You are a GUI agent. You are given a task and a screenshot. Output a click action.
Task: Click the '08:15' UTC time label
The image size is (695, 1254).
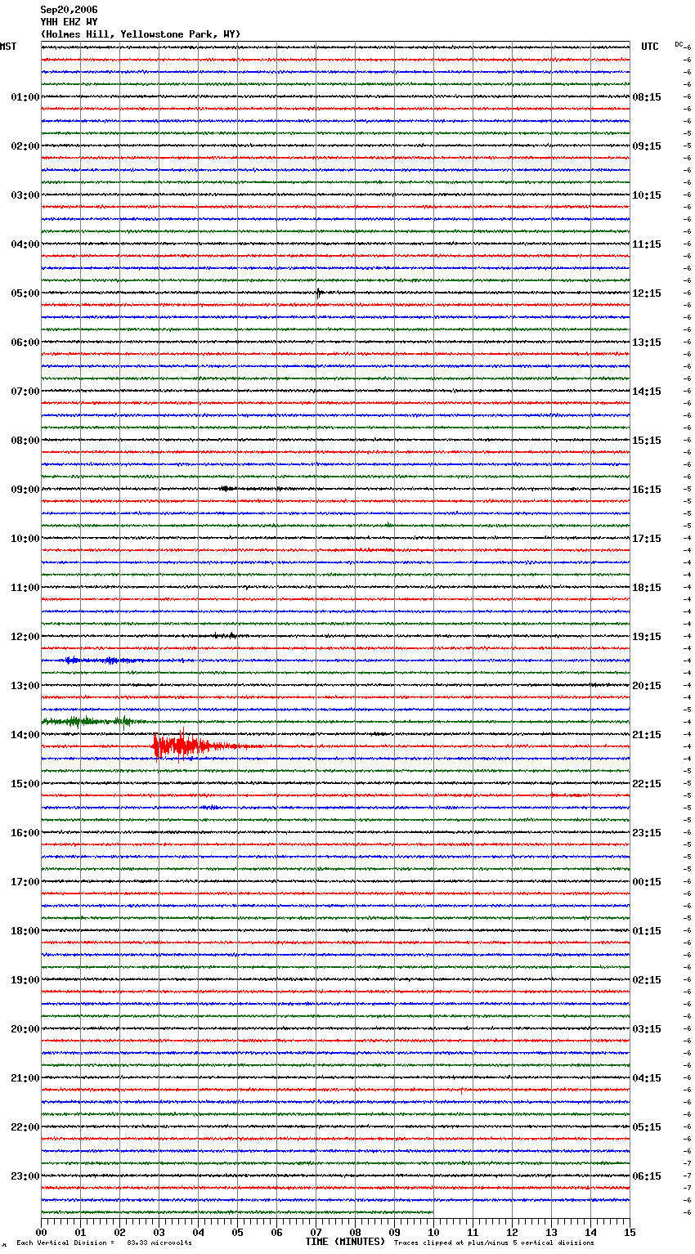(x=647, y=97)
